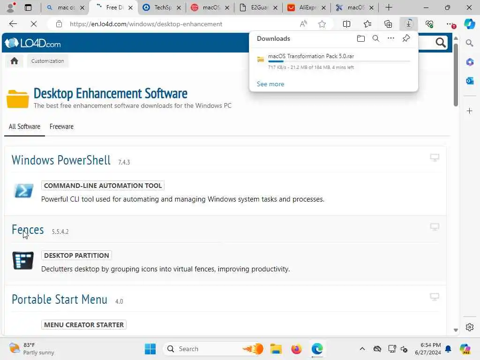The height and width of the screenshot is (360, 480).
Task: Toggle the Downloads toolbar button
Action: point(409,24)
